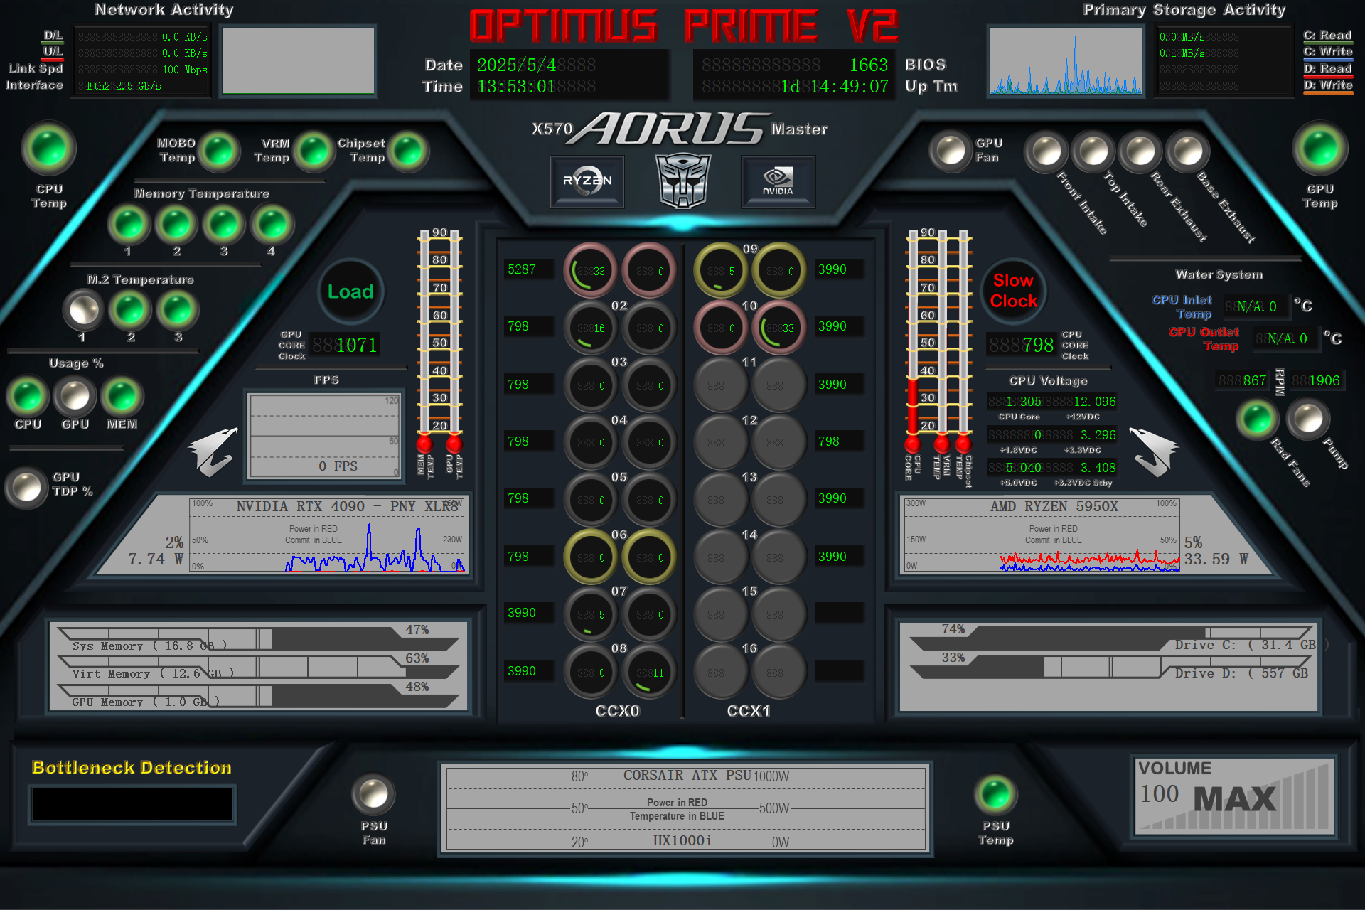
Task: Click the Ryzen logo icon
Action: point(587,181)
